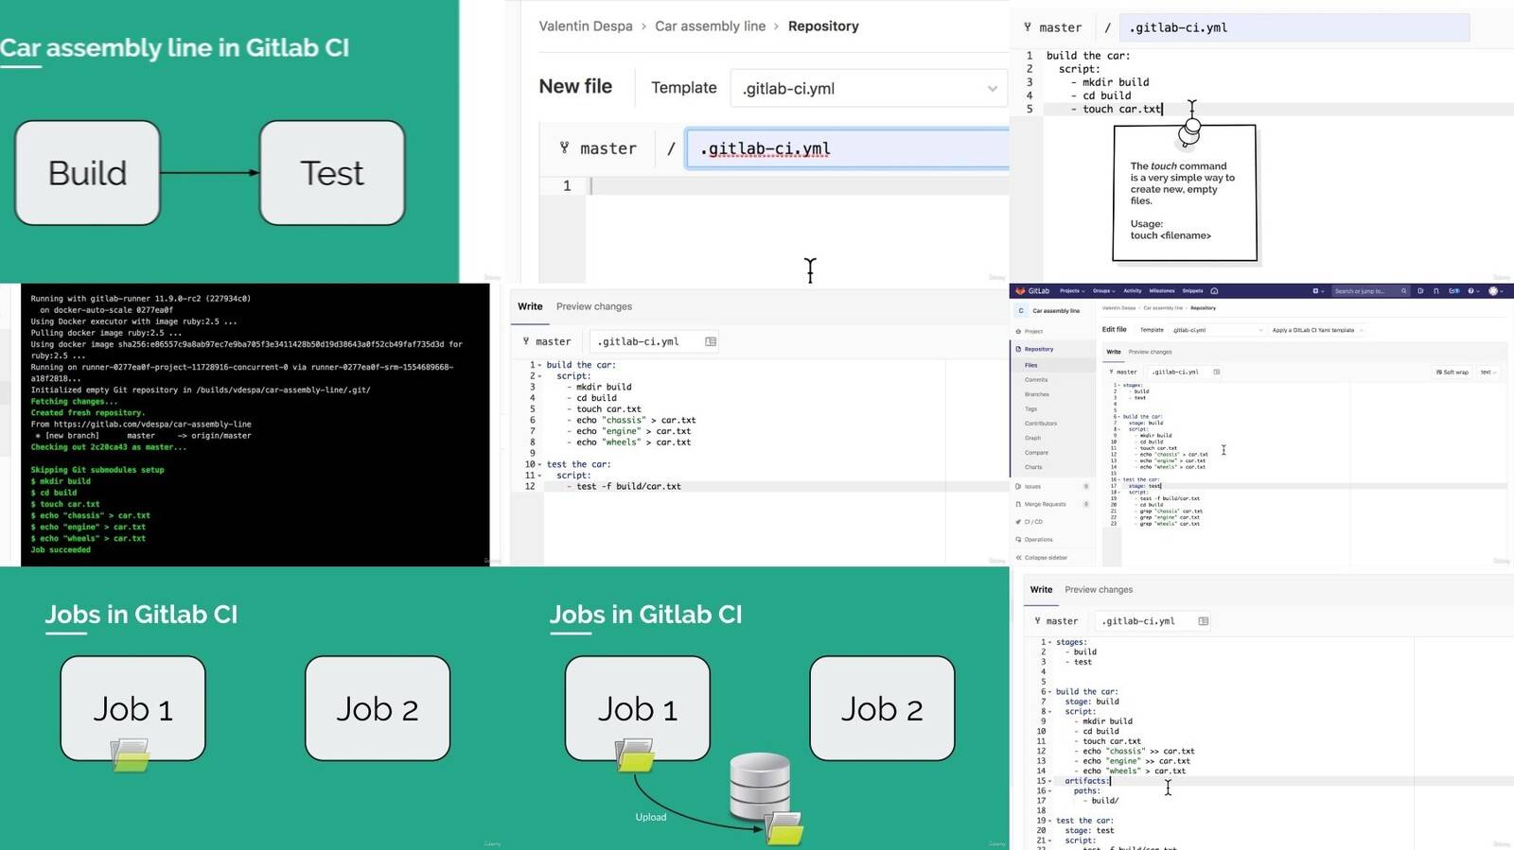The width and height of the screenshot is (1514, 850).
Task: Open the plus new-item icon in GitLab navbar
Action: pyautogui.click(x=1315, y=291)
